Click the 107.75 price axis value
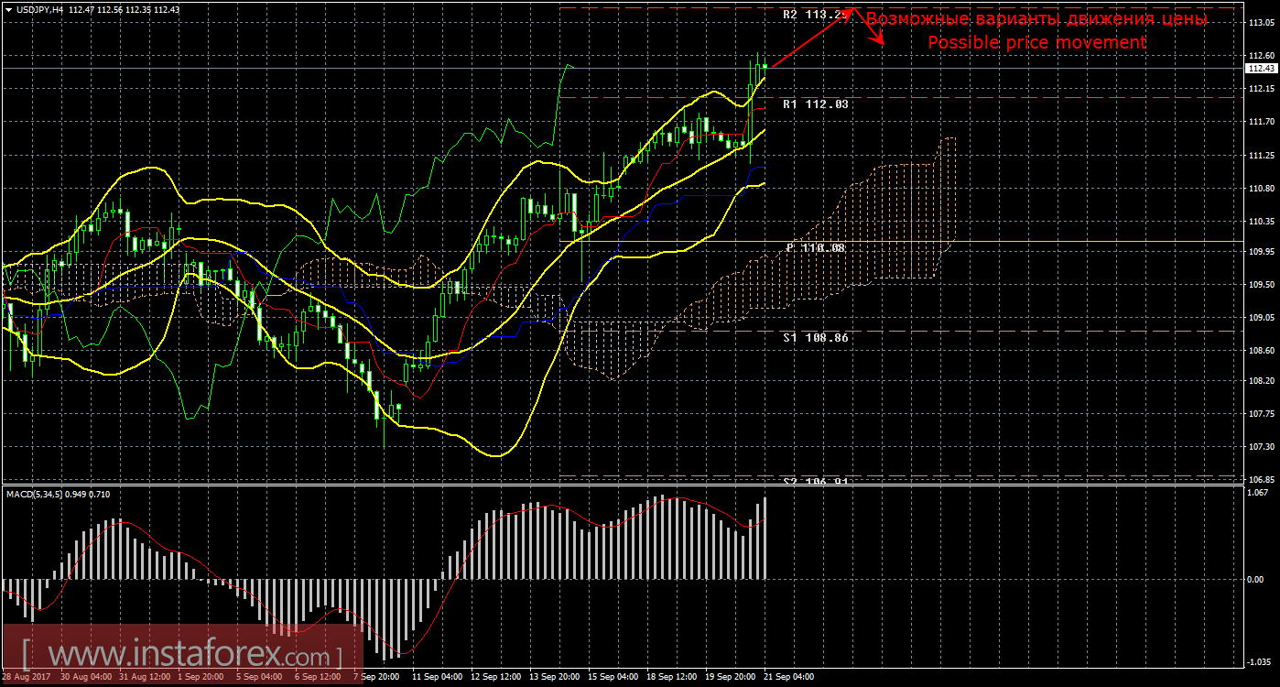This screenshot has height=687, width=1280. tap(1261, 413)
